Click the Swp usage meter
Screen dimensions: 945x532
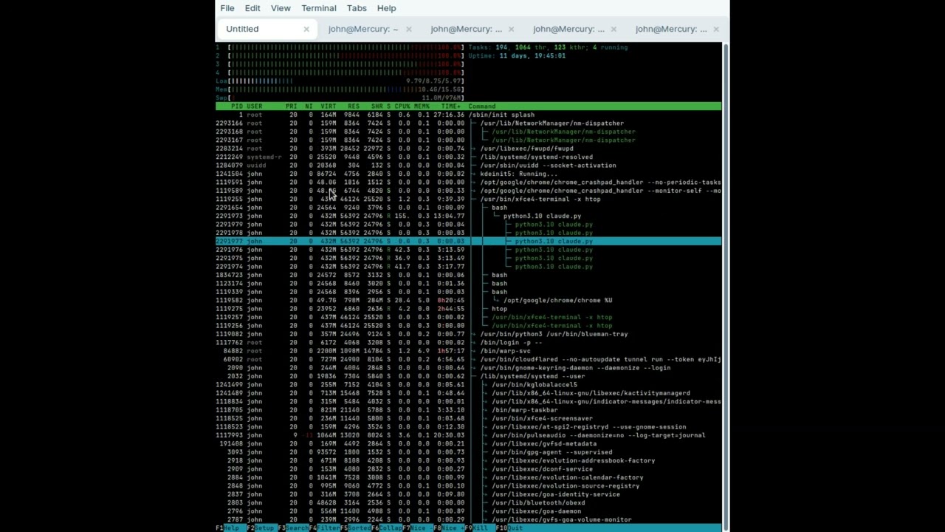click(340, 98)
